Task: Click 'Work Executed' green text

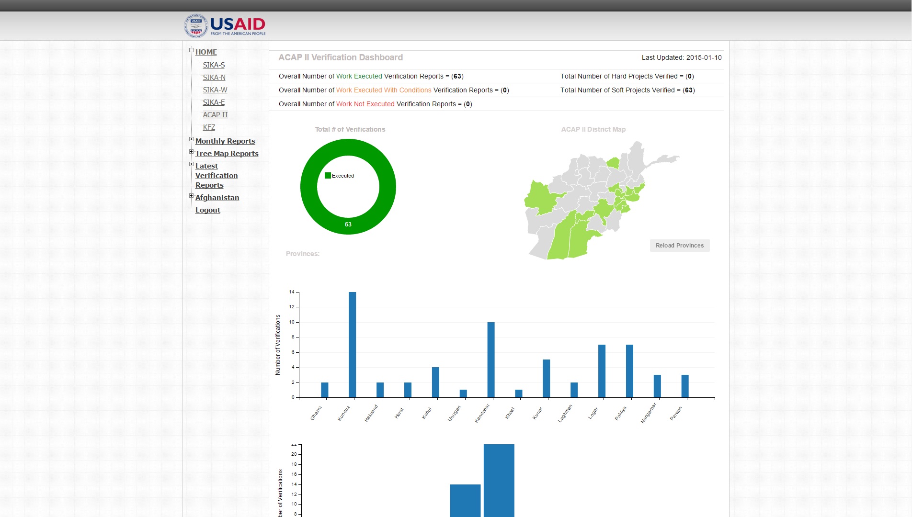Action: click(359, 76)
